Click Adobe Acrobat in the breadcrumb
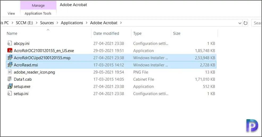 tap(104, 23)
